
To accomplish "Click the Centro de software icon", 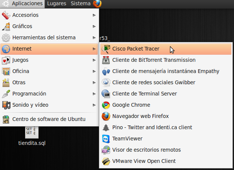I will coord(6,119).
